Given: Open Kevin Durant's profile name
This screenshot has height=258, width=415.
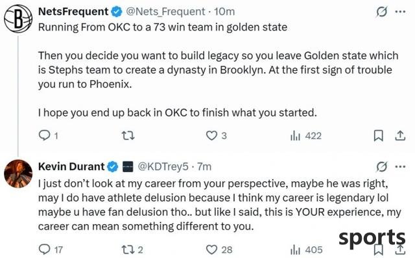Looking at the screenshot, I should 71,167.
